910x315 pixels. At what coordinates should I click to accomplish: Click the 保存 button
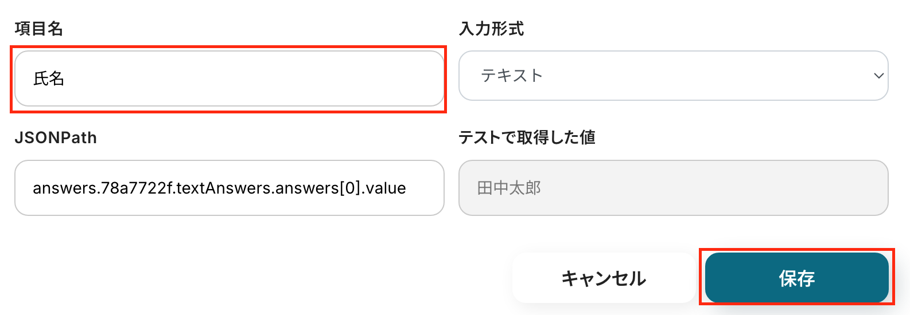pyautogui.click(x=796, y=278)
